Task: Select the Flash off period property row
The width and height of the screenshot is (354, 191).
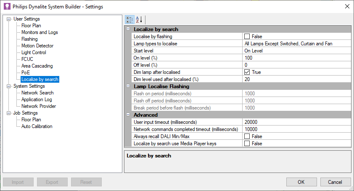Action: (x=241, y=101)
